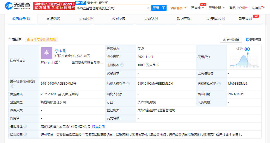The height and width of the screenshot is (143, 270).
Task: Click industry value 资本市场服务
Action: click(x=147, y=102)
